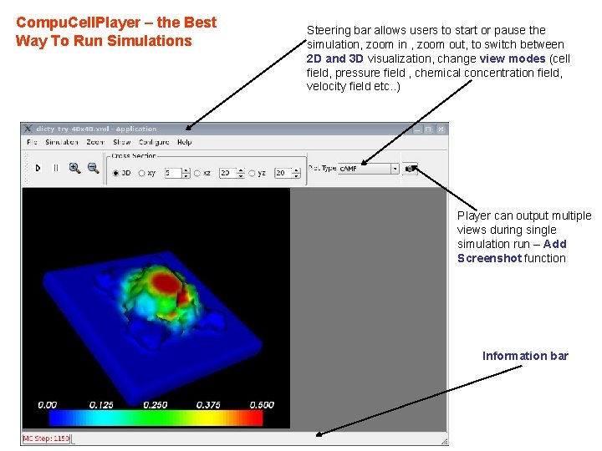The width and height of the screenshot is (602, 451).
Task: Open the Help menu
Action: click(x=184, y=142)
